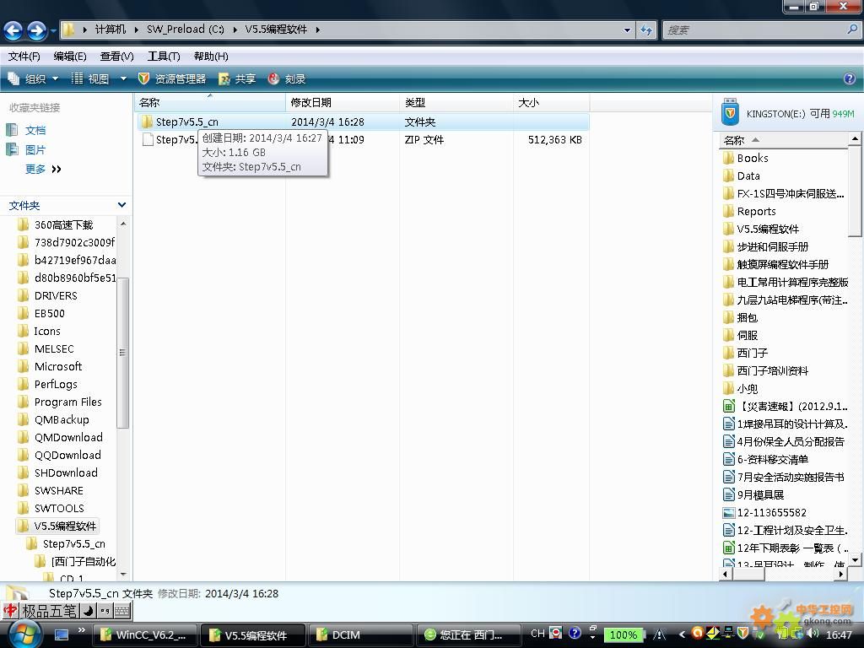Switch to the WinCC_V6.2_ taskbar window
864x648 pixels.
click(144, 634)
